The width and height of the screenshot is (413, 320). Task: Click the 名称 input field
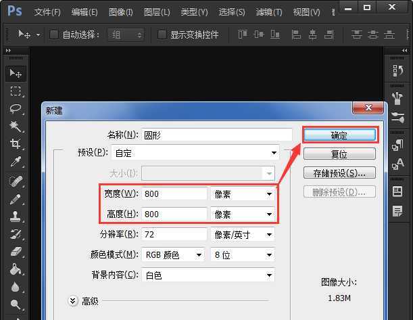216,135
